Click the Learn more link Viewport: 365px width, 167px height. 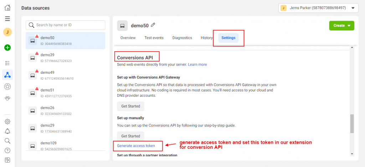[197, 64]
